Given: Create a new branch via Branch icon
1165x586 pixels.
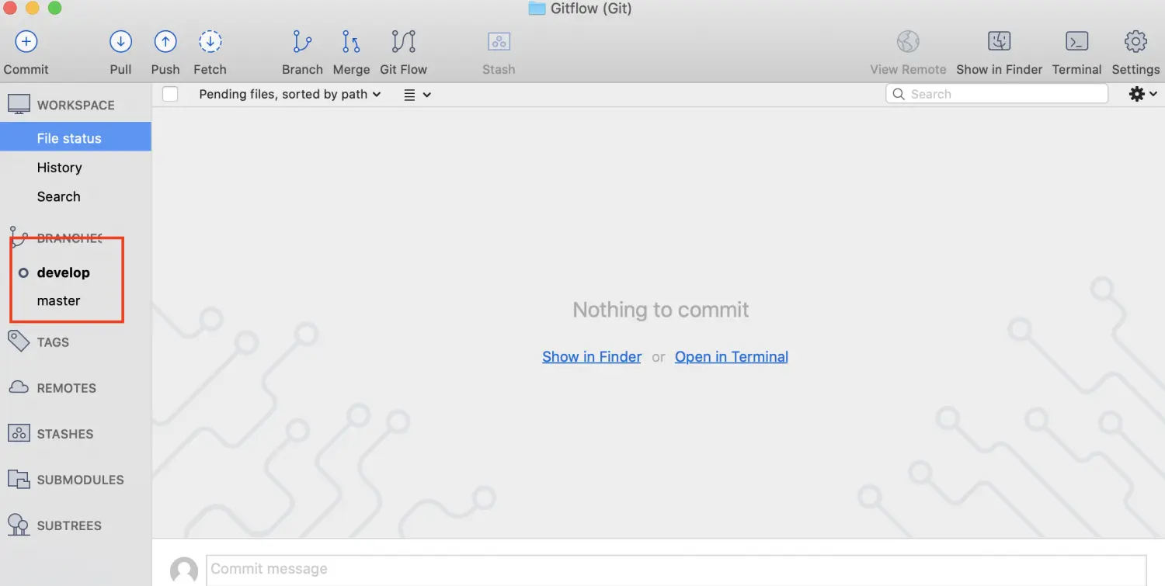Looking at the screenshot, I should pyautogui.click(x=302, y=41).
